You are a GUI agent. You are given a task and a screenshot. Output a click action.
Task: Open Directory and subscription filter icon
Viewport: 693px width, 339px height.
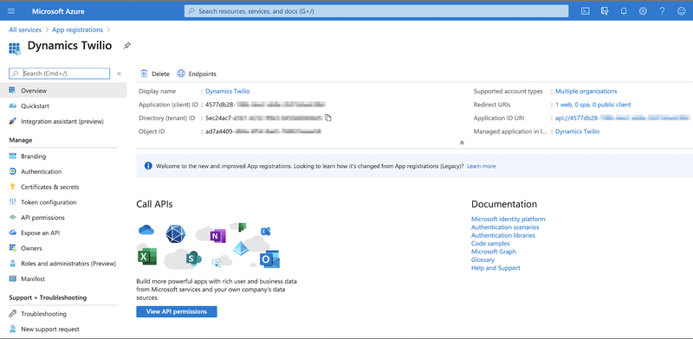click(x=605, y=11)
